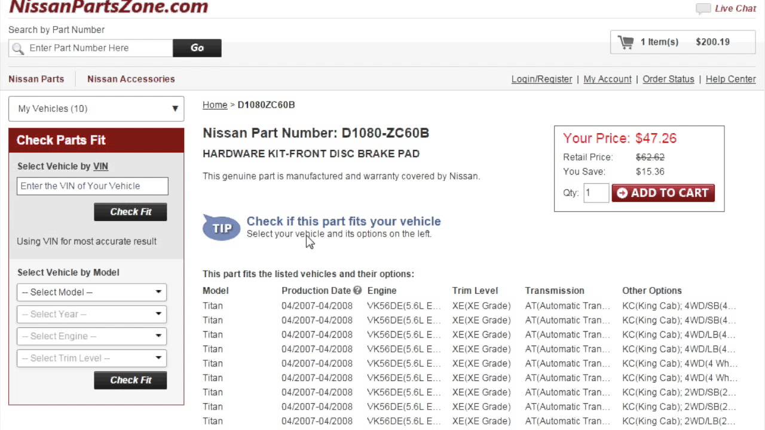Click the You Save $15.36 value
Viewport: 765px width, 430px height.
[x=650, y=171]
